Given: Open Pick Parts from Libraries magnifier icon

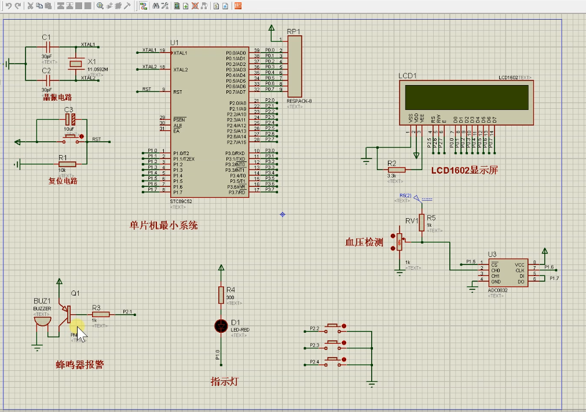Looking at the screenshot, I should point(100,6).
